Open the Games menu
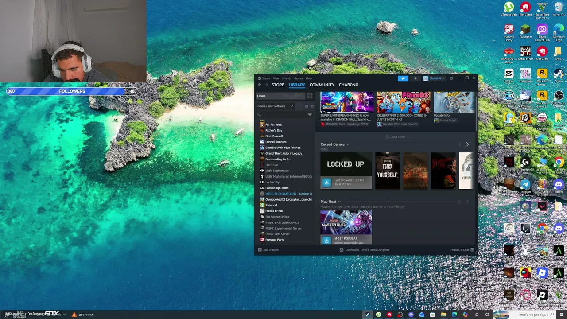This screenshot has width=567, height=319. [299, 78]
